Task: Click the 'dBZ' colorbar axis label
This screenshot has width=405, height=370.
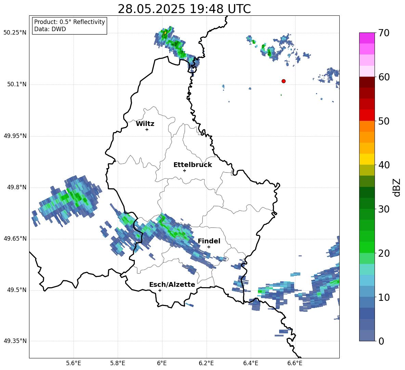Action: coord(397,187)
